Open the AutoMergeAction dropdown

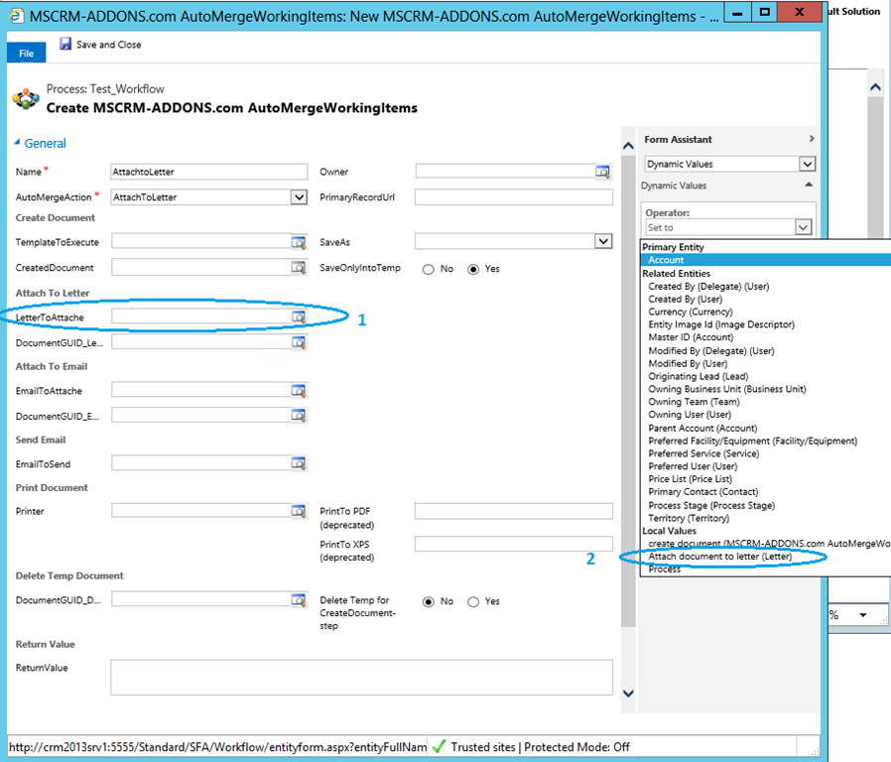point(299,197)
